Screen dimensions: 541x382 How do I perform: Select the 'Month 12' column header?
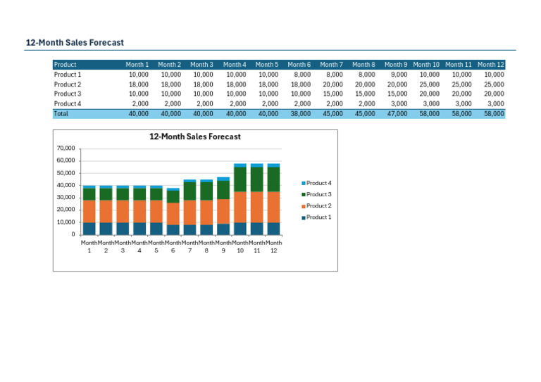[490, 65]
